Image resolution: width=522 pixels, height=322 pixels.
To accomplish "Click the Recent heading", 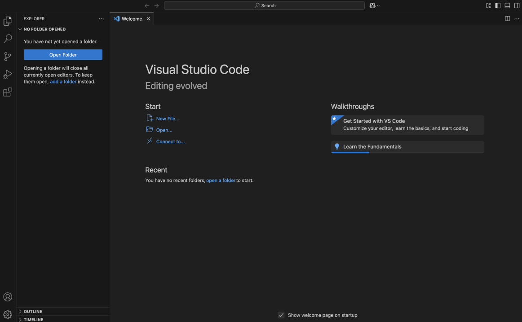I will [156, 170].
